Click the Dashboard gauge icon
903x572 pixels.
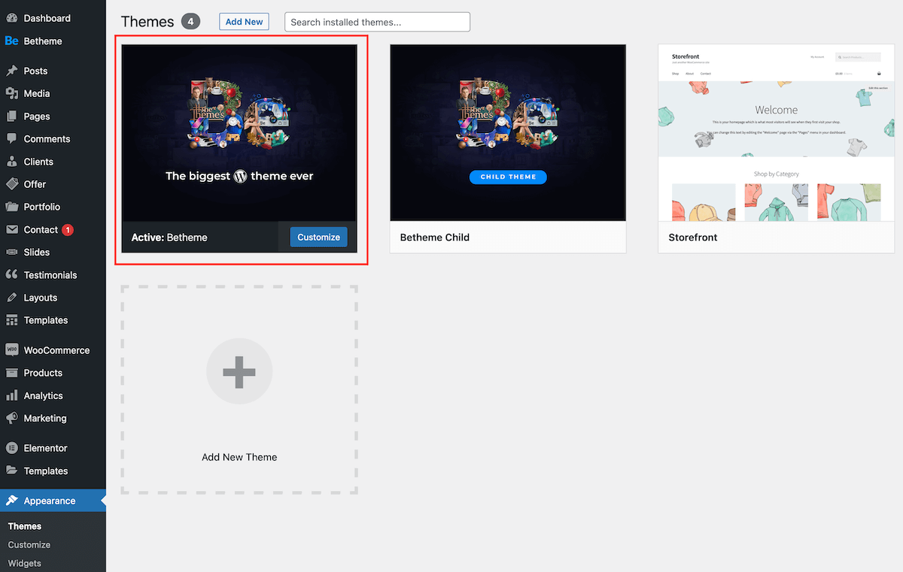tap(11, 18)
